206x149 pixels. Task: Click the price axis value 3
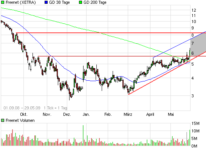pyautogui.click(x=192, y=96)
